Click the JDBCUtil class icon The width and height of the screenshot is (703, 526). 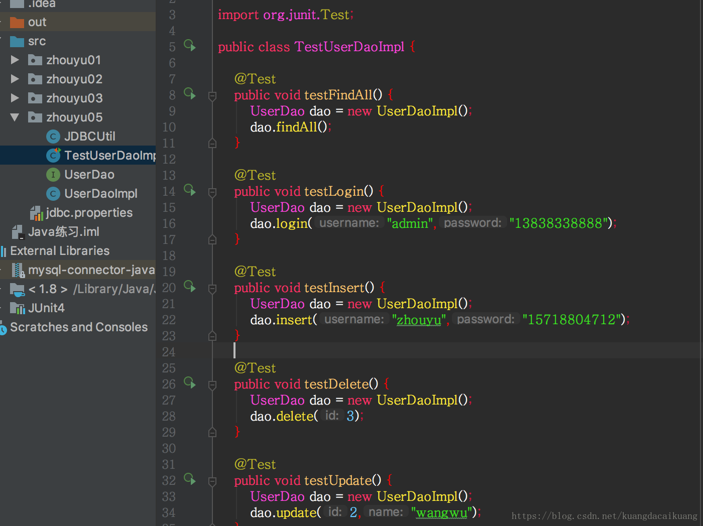pyautogui.click(x=53, y=137)
